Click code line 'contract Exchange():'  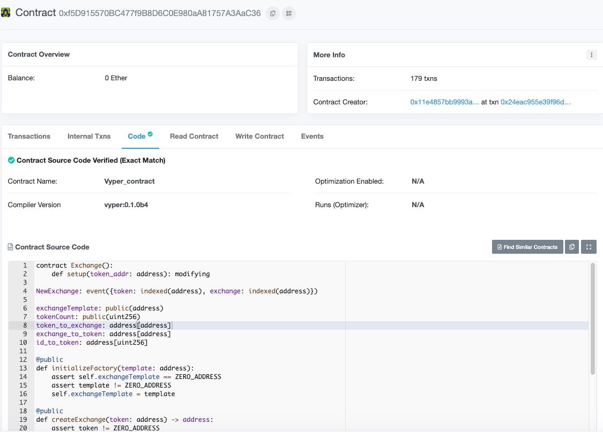point(75,266)
